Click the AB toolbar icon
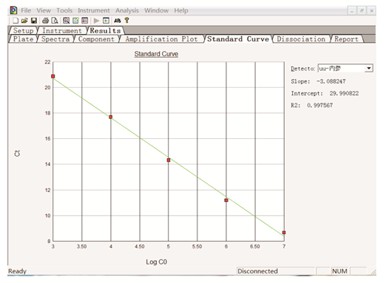The height and width of the screenshot is (283, 386). point(118,21)
